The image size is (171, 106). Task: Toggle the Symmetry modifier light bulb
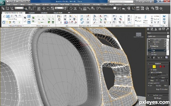[149, 42]
